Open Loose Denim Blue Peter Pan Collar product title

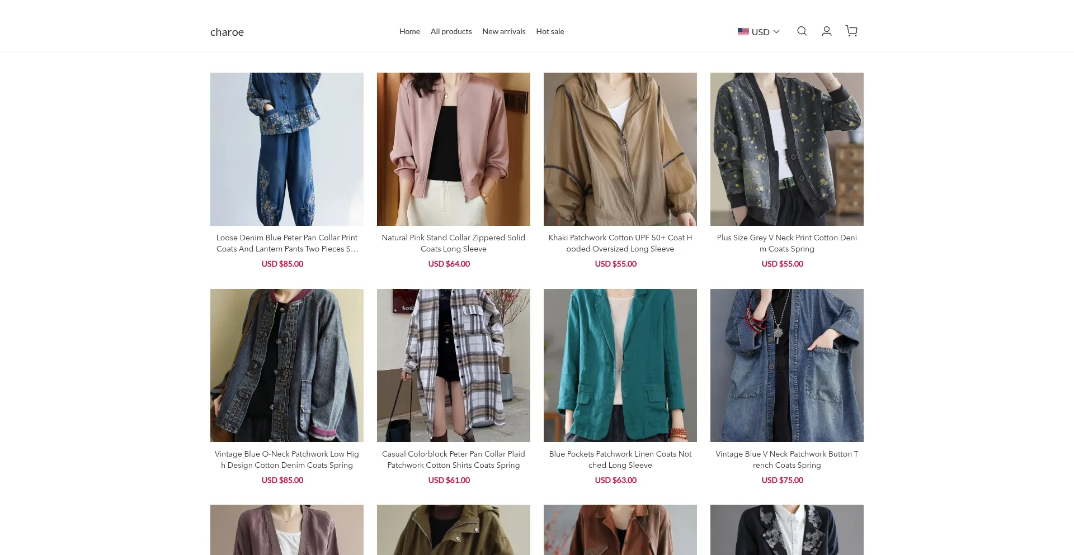pos(287,243)
